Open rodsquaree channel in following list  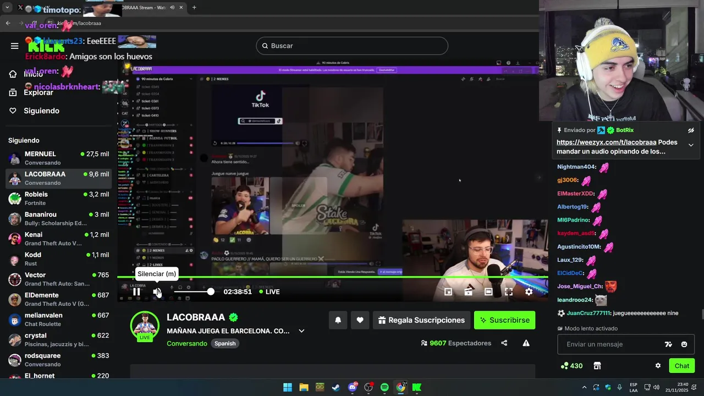[58, 360]
